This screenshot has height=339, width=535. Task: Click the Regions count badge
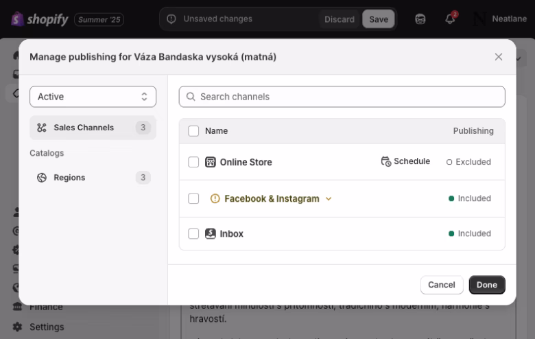click(x=143, y=178)
